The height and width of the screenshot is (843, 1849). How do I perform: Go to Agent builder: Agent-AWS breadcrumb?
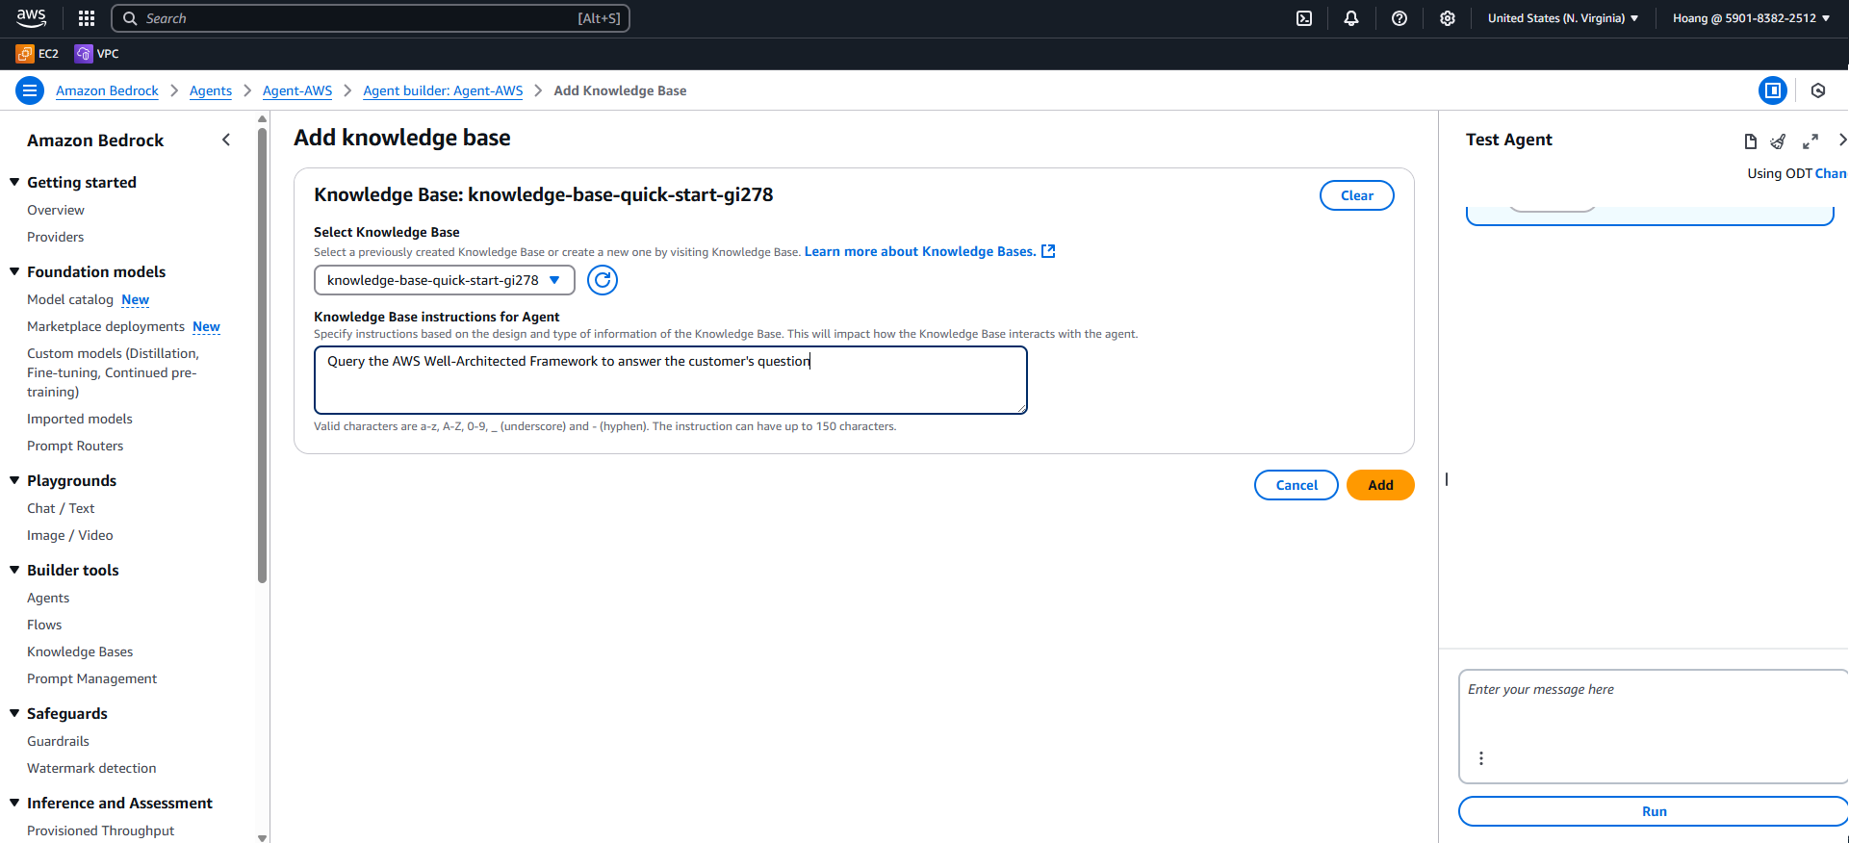pos(443,90)
